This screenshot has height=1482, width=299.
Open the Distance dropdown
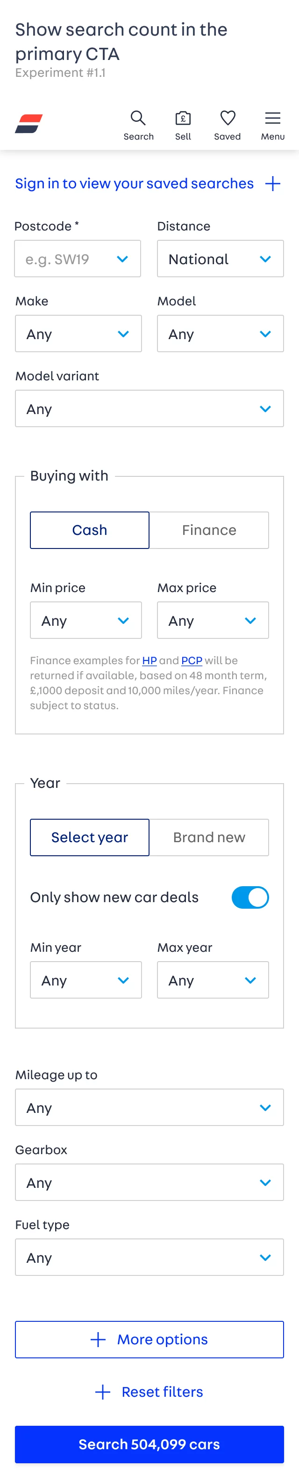point(221,259)
